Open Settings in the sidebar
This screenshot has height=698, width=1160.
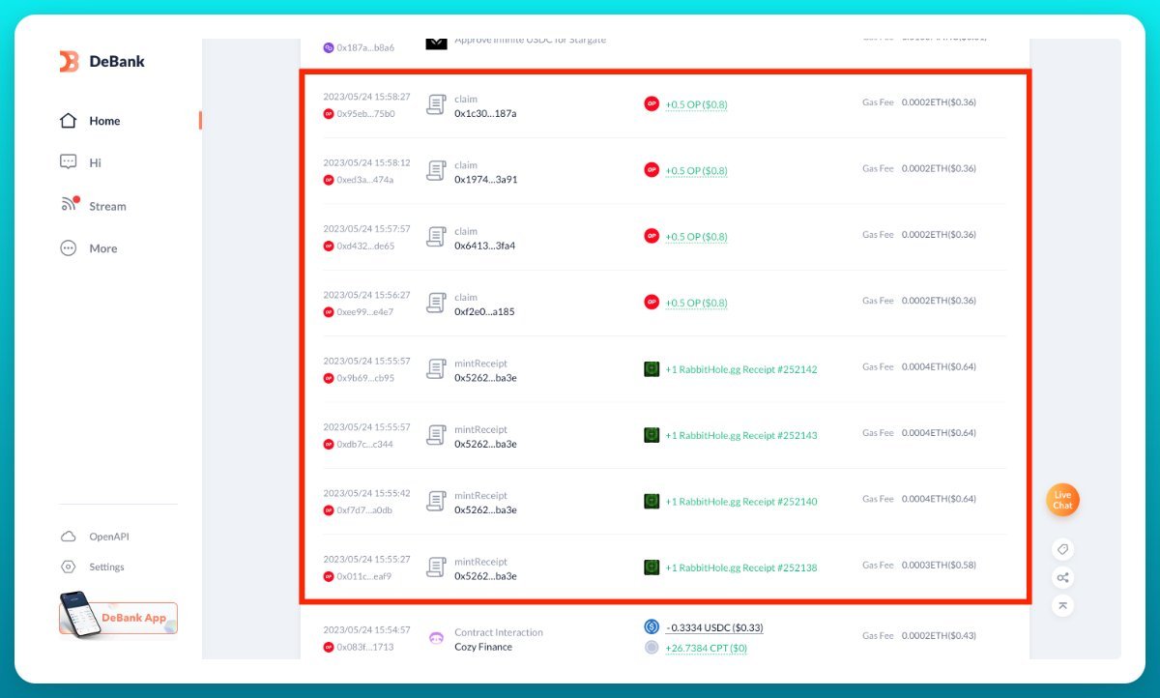tap(106, 567)
